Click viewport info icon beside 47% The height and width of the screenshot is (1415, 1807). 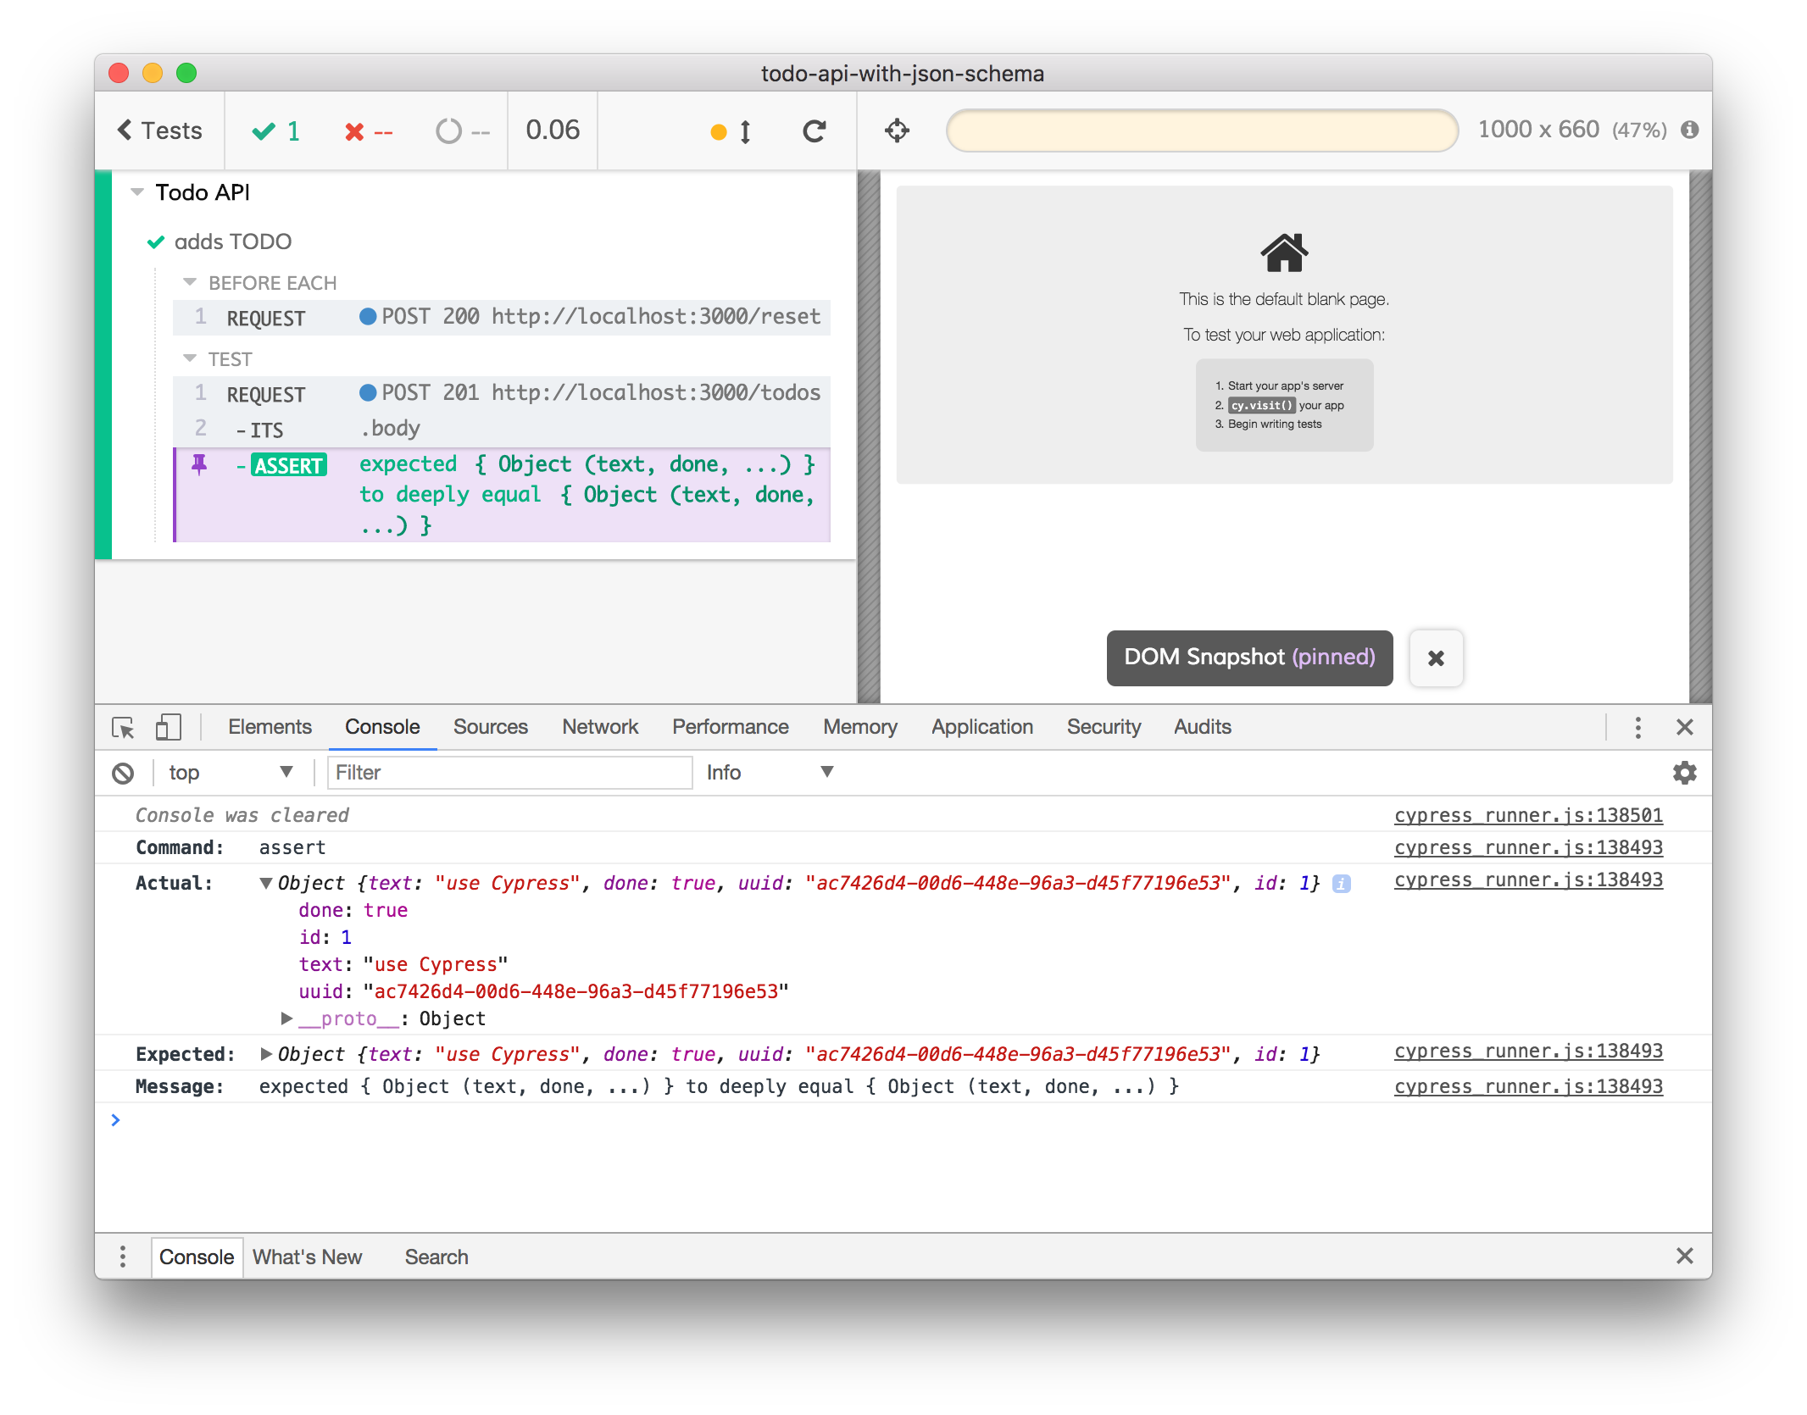1690,130
